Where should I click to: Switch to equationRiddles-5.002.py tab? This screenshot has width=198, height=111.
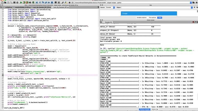click(23, 7)
